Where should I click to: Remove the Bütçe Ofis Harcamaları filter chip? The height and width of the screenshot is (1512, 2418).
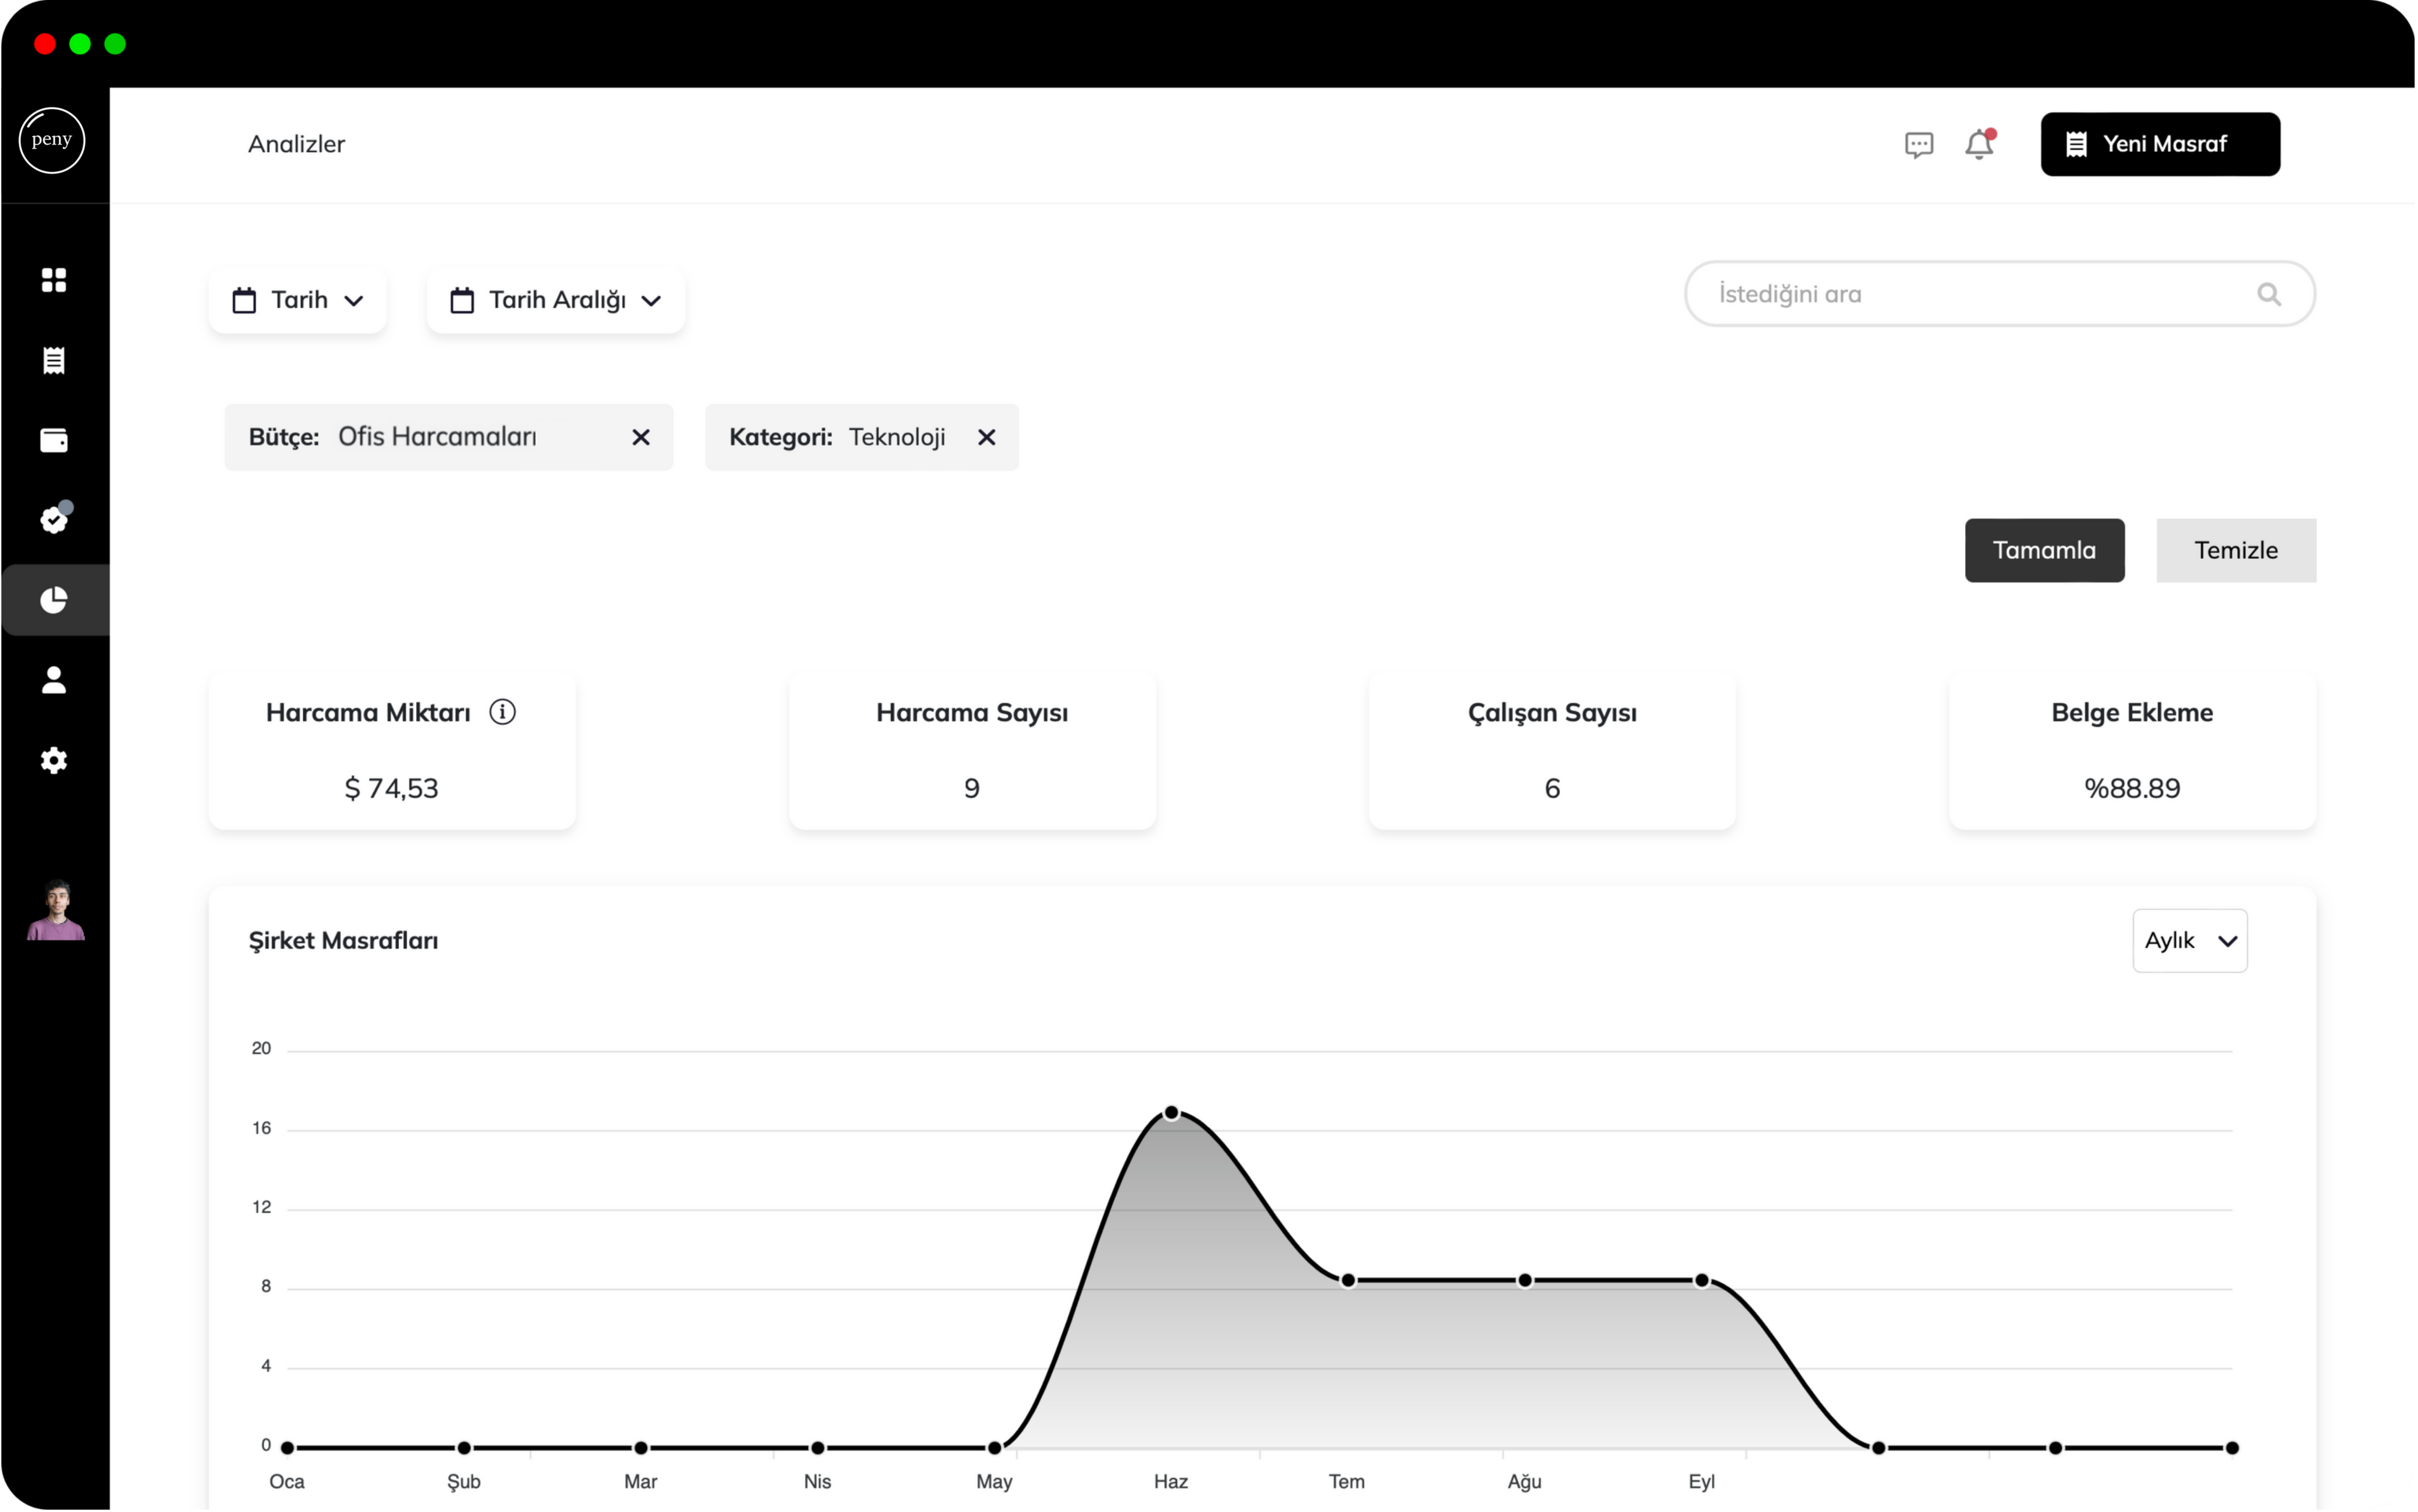pos(641,437)
